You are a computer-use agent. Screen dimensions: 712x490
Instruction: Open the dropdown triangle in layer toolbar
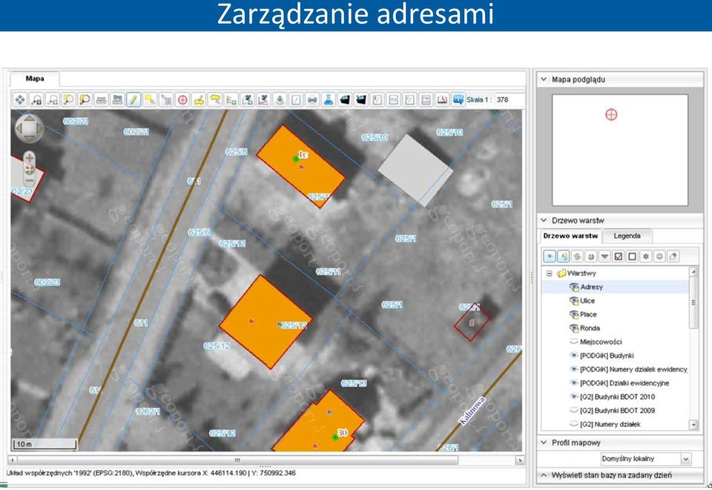click(604, 256)
